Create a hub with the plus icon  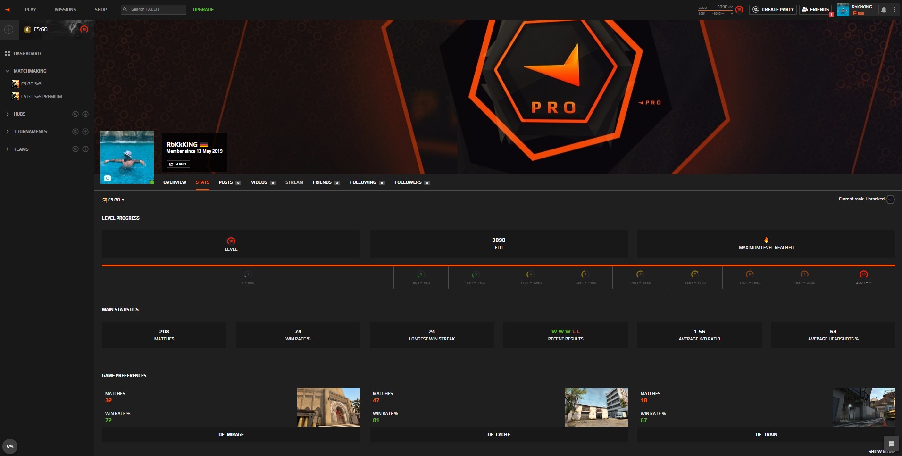tap(85, 114)
